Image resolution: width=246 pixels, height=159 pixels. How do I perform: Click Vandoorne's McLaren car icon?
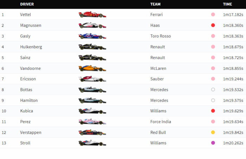click(92, 68)
